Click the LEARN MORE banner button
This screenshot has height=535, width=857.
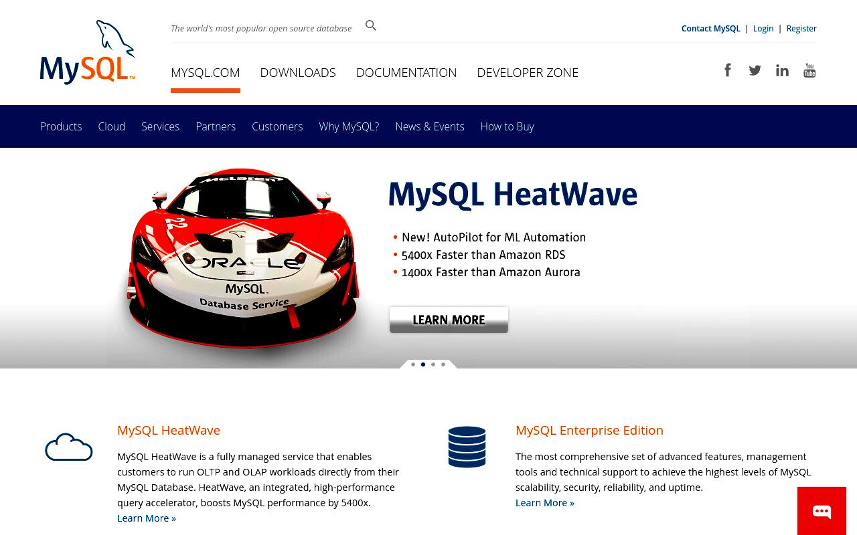[x=449, y=320]
